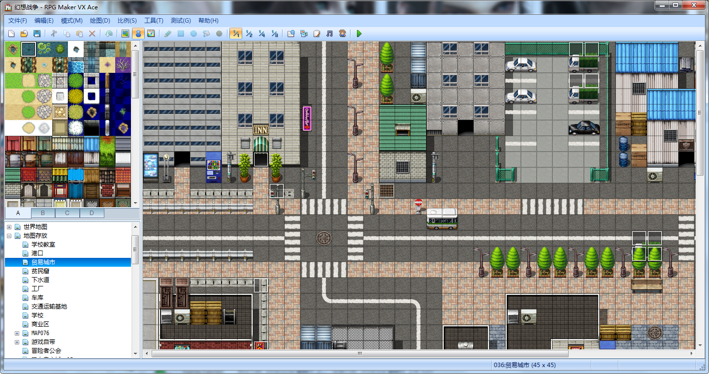Switch to Map editing mode
The image size is (709, 374).
coord(126,33)
